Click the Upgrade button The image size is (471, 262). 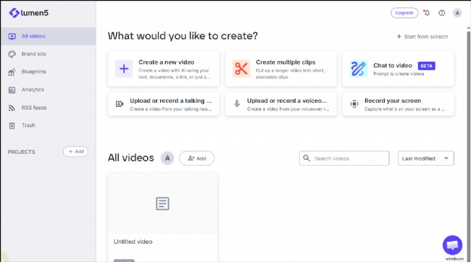tap(404, 13)
